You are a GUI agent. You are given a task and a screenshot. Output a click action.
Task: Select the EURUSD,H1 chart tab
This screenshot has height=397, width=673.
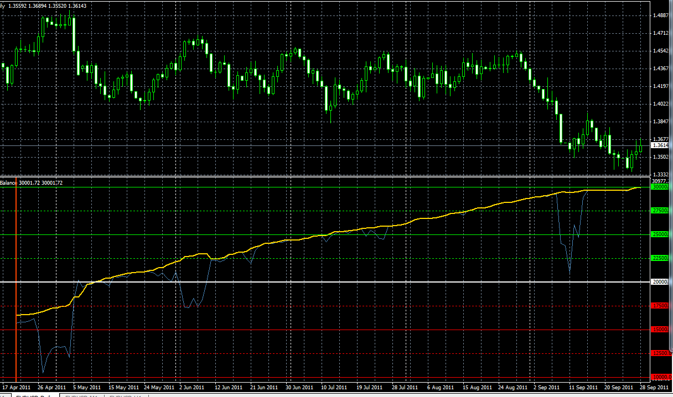coord(125,395)
